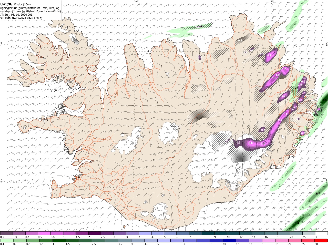This screenshot has height=246, width=328.
Task: Click the black 0.7 offshore rain value
Action: 318,193
